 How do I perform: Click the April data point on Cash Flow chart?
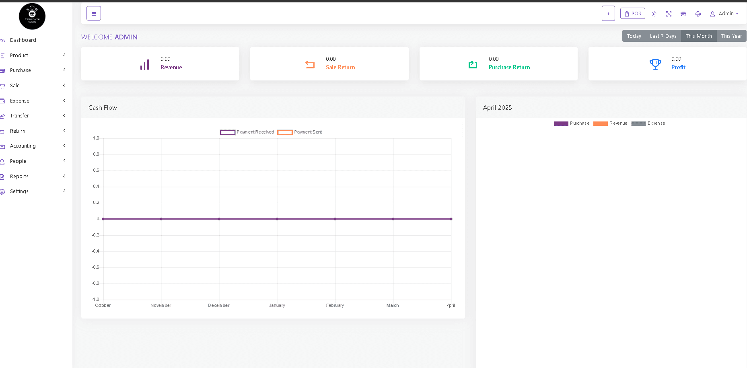(451, 219)
